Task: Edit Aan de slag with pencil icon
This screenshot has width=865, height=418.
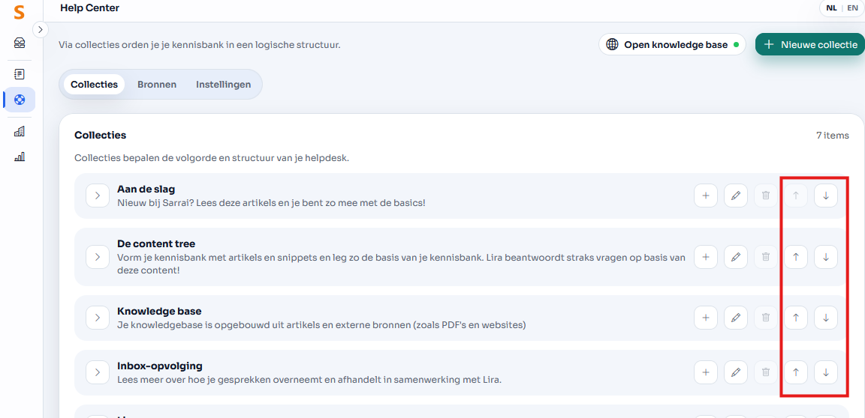Action: pos(735,196)
